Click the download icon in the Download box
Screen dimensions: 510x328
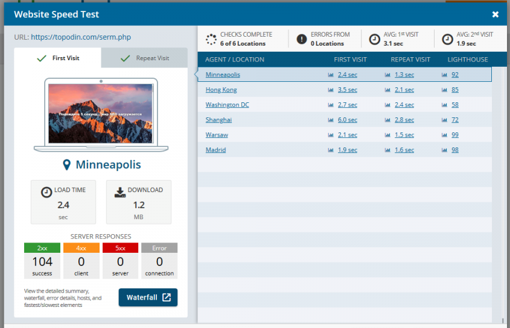click(120, 193)
